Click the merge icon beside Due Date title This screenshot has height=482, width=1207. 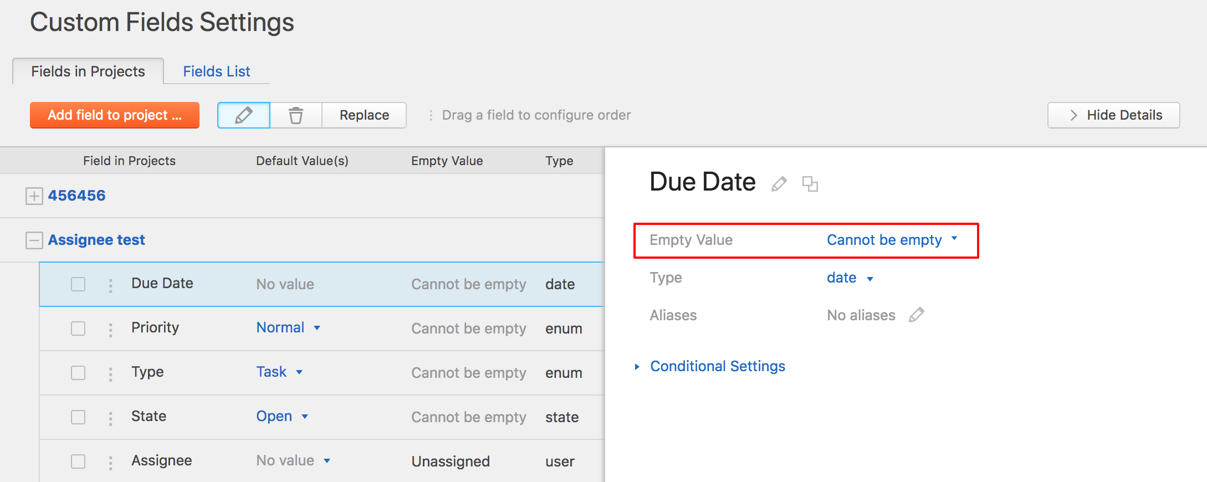click(x=810, y=184)
